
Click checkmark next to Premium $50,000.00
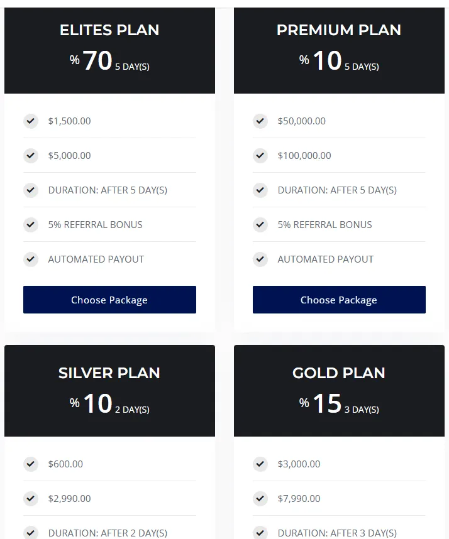point(260,121)
